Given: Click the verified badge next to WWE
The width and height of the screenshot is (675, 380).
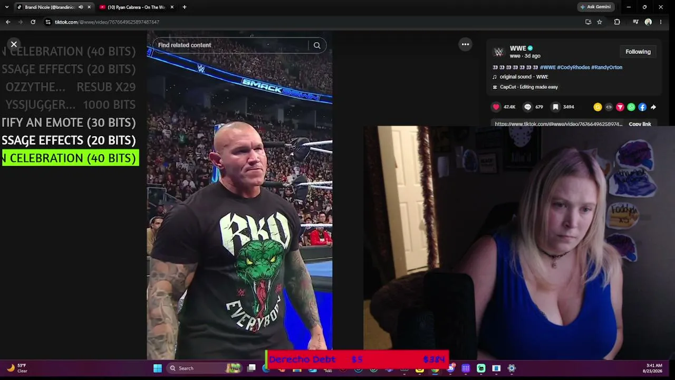Looking at the screenshot, I should pyautogui.click(x=530, y=49).
